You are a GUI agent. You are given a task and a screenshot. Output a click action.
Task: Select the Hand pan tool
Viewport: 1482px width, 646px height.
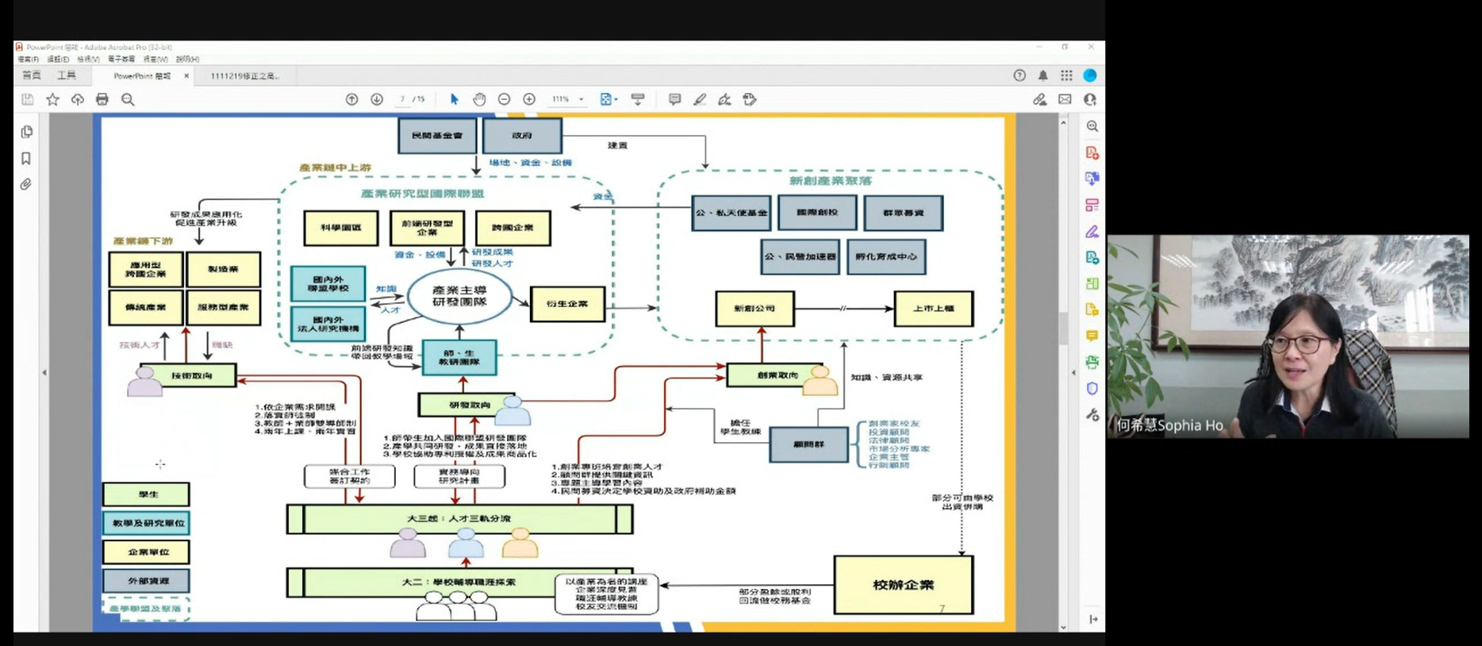coord(479,99)
